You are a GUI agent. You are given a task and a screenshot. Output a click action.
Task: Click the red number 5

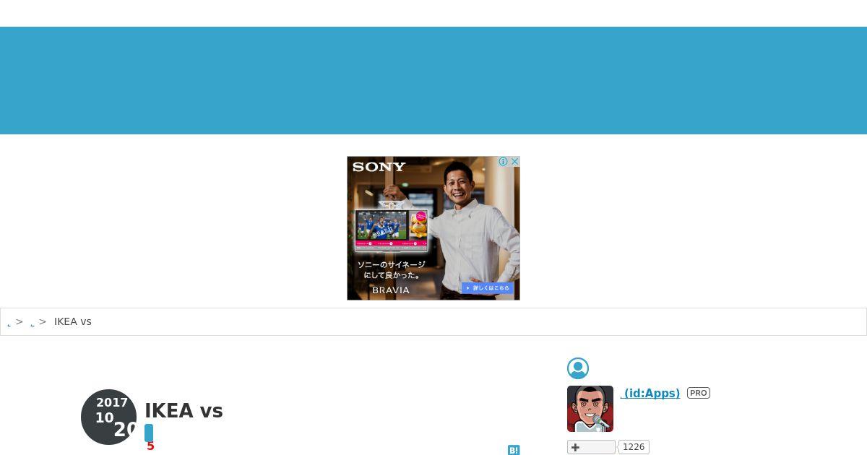coord(150,447)
